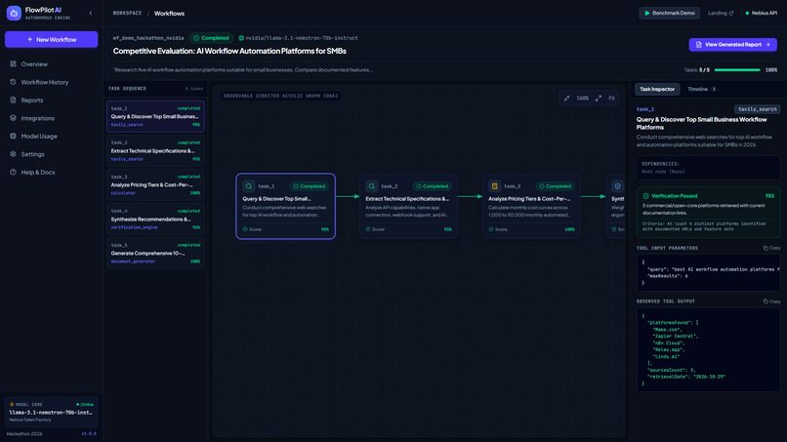The width and height of the screenshot is (787, 442).
Task: Click Completed badge on task_1 node
Action: (310, 186)
